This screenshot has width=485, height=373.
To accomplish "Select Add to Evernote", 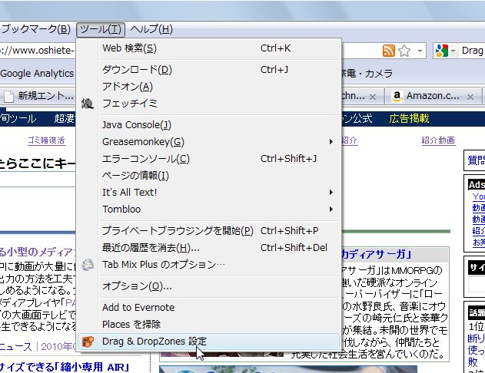I will click(209, 308).
